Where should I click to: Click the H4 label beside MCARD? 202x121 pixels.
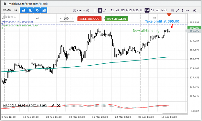coord(15,10)
